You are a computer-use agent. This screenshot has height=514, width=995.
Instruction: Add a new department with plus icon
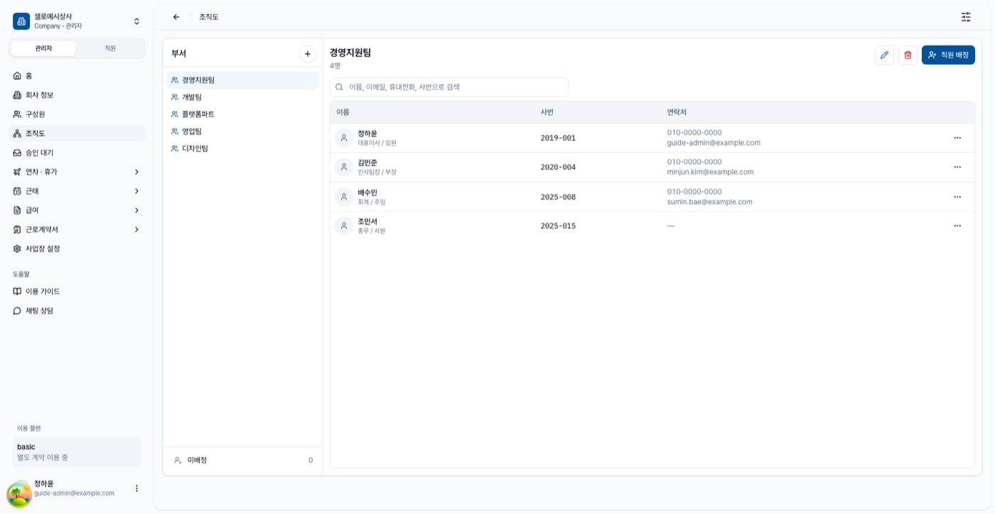click(x=307, y=54)
